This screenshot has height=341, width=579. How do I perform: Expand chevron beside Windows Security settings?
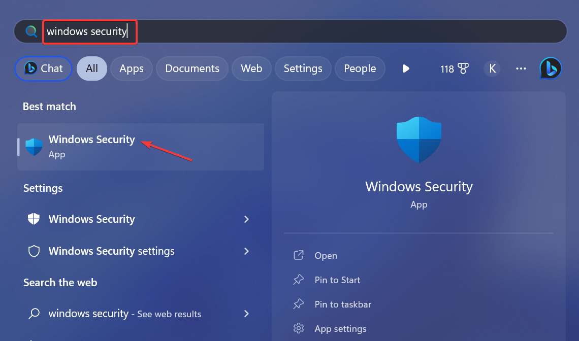click(246, 251)
